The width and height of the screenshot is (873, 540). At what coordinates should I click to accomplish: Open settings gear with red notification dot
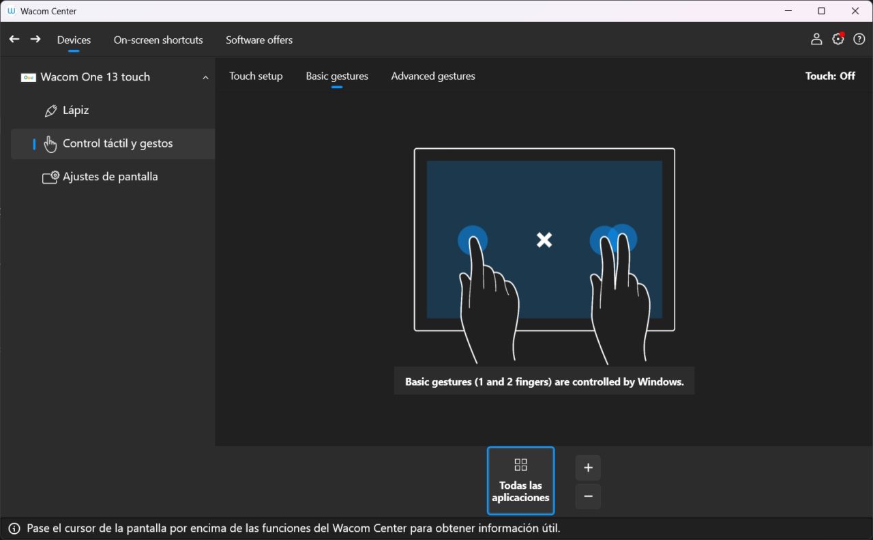pyautogui.click(x=838, y=39)
